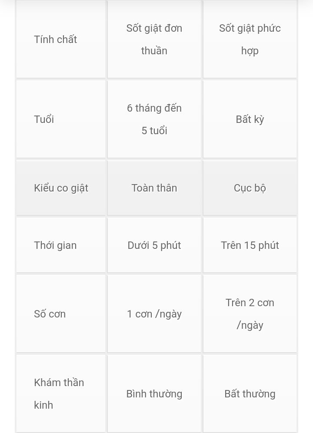Select the 'Sốt giật phức hợp' column header
Screen dimensions: 313x433
click(x=250, y=39)
